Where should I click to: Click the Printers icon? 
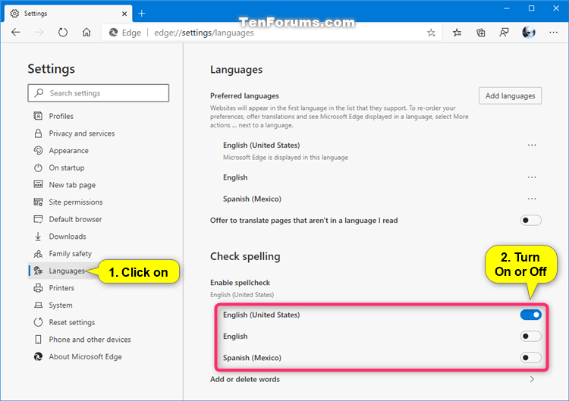[x=38, y=288]
